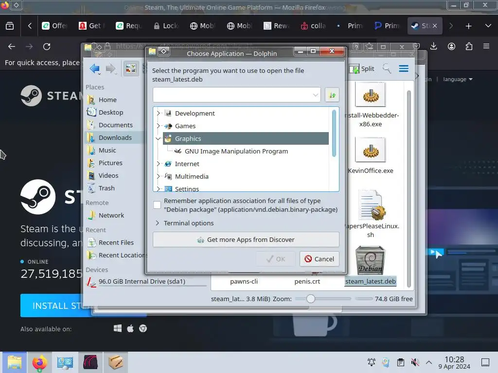Switch to the colla browser tab

tap(314, 26)
